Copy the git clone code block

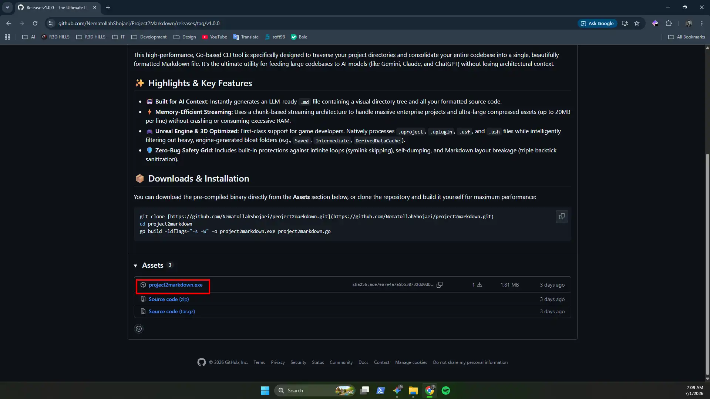[x=562, y=217]
